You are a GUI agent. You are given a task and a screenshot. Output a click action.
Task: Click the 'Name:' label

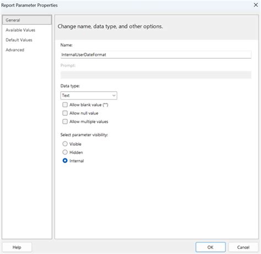tap(67, 45)
